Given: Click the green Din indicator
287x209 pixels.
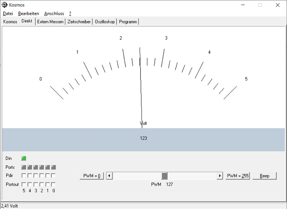Looking at the screenshot, I should 24,158.
